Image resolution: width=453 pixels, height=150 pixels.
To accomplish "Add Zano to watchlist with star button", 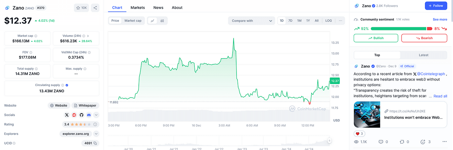I will pos(81,8).
